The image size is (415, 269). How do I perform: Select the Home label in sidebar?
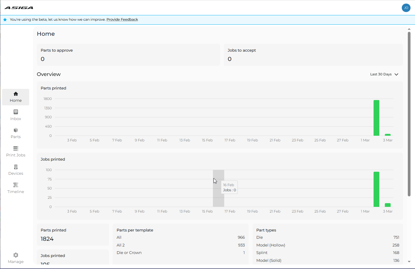click(x=16, y=101)
